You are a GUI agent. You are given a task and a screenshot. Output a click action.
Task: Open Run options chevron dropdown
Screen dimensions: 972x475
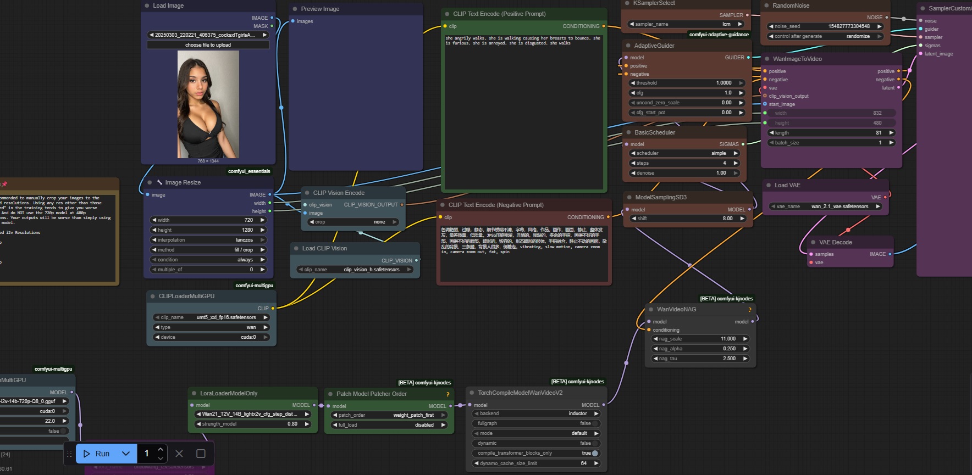[x=126, y=454]
